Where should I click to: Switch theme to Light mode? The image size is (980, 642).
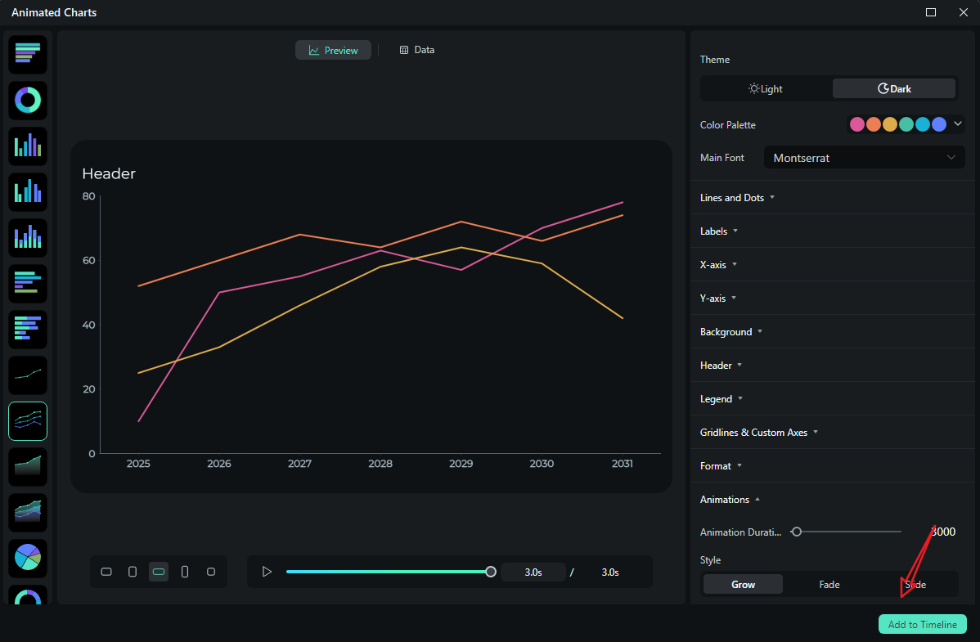pos(766,88)
